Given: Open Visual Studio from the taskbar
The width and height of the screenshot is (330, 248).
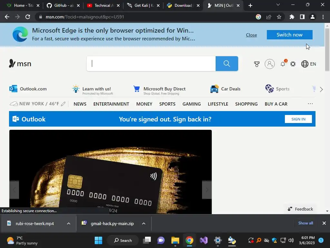Looking at the screenshot, I should pyautogui.click(x=204, y=240).
